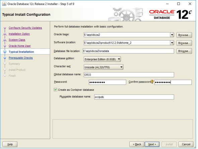198x149 pixels.
Task: Click the Confirm password warning hint icon
Action: [x=152, y=82]
